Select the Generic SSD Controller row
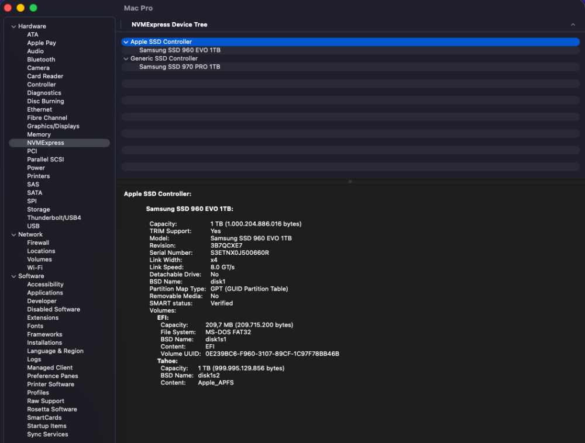 [350, 58]
